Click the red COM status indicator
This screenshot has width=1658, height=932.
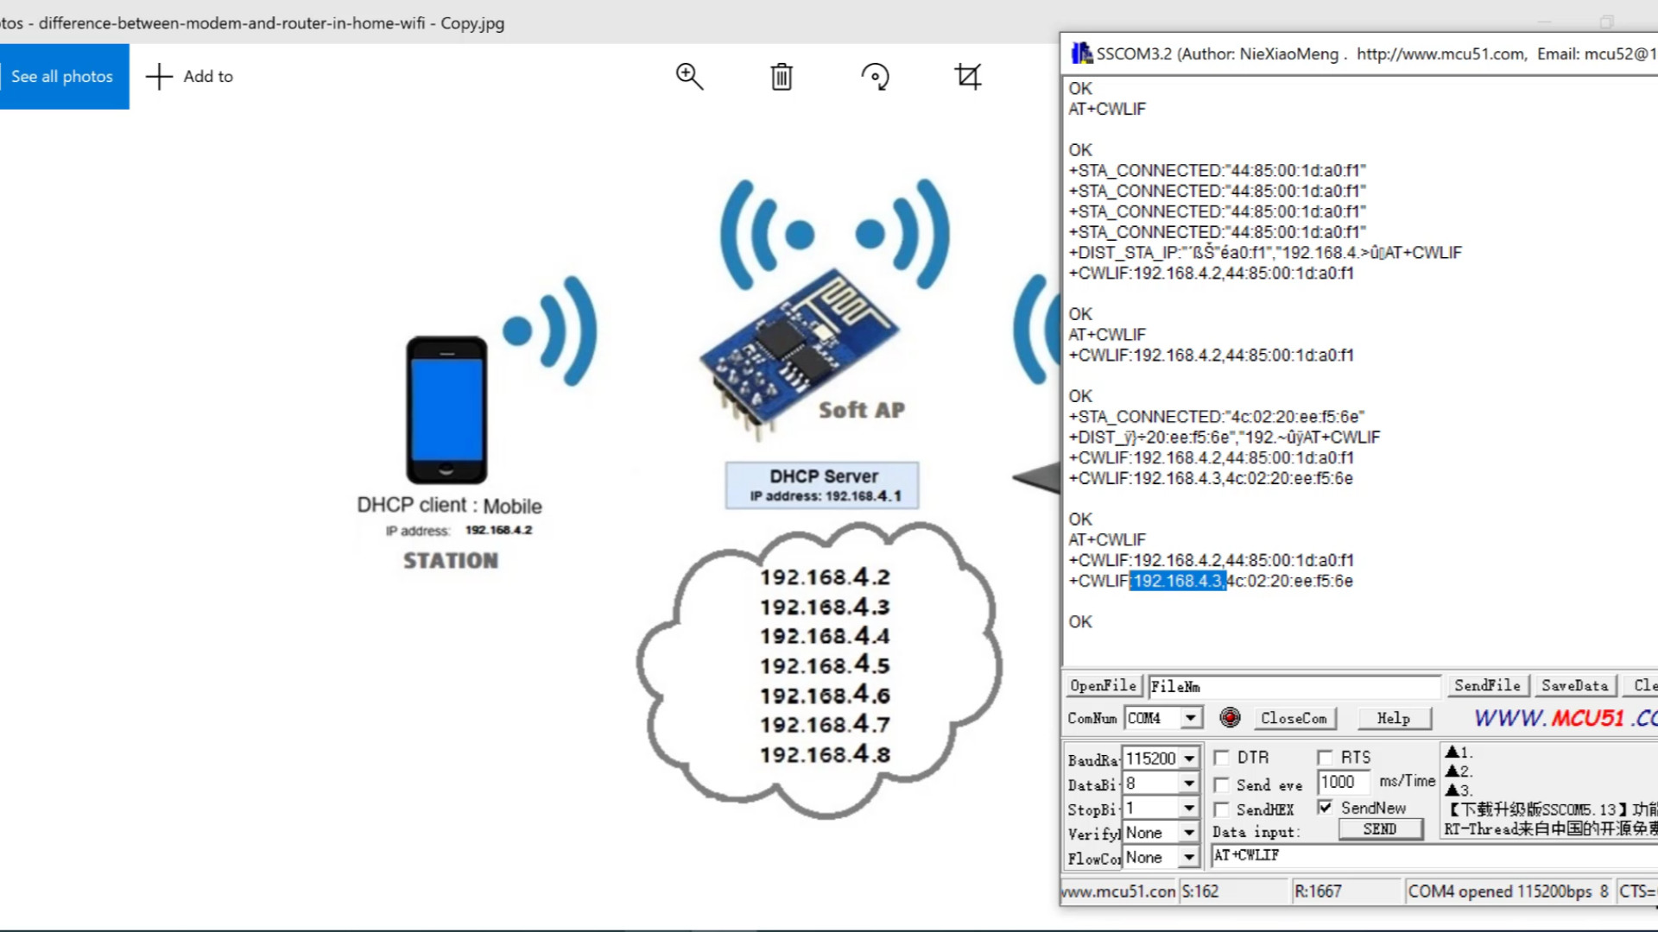pos(1230,717)
